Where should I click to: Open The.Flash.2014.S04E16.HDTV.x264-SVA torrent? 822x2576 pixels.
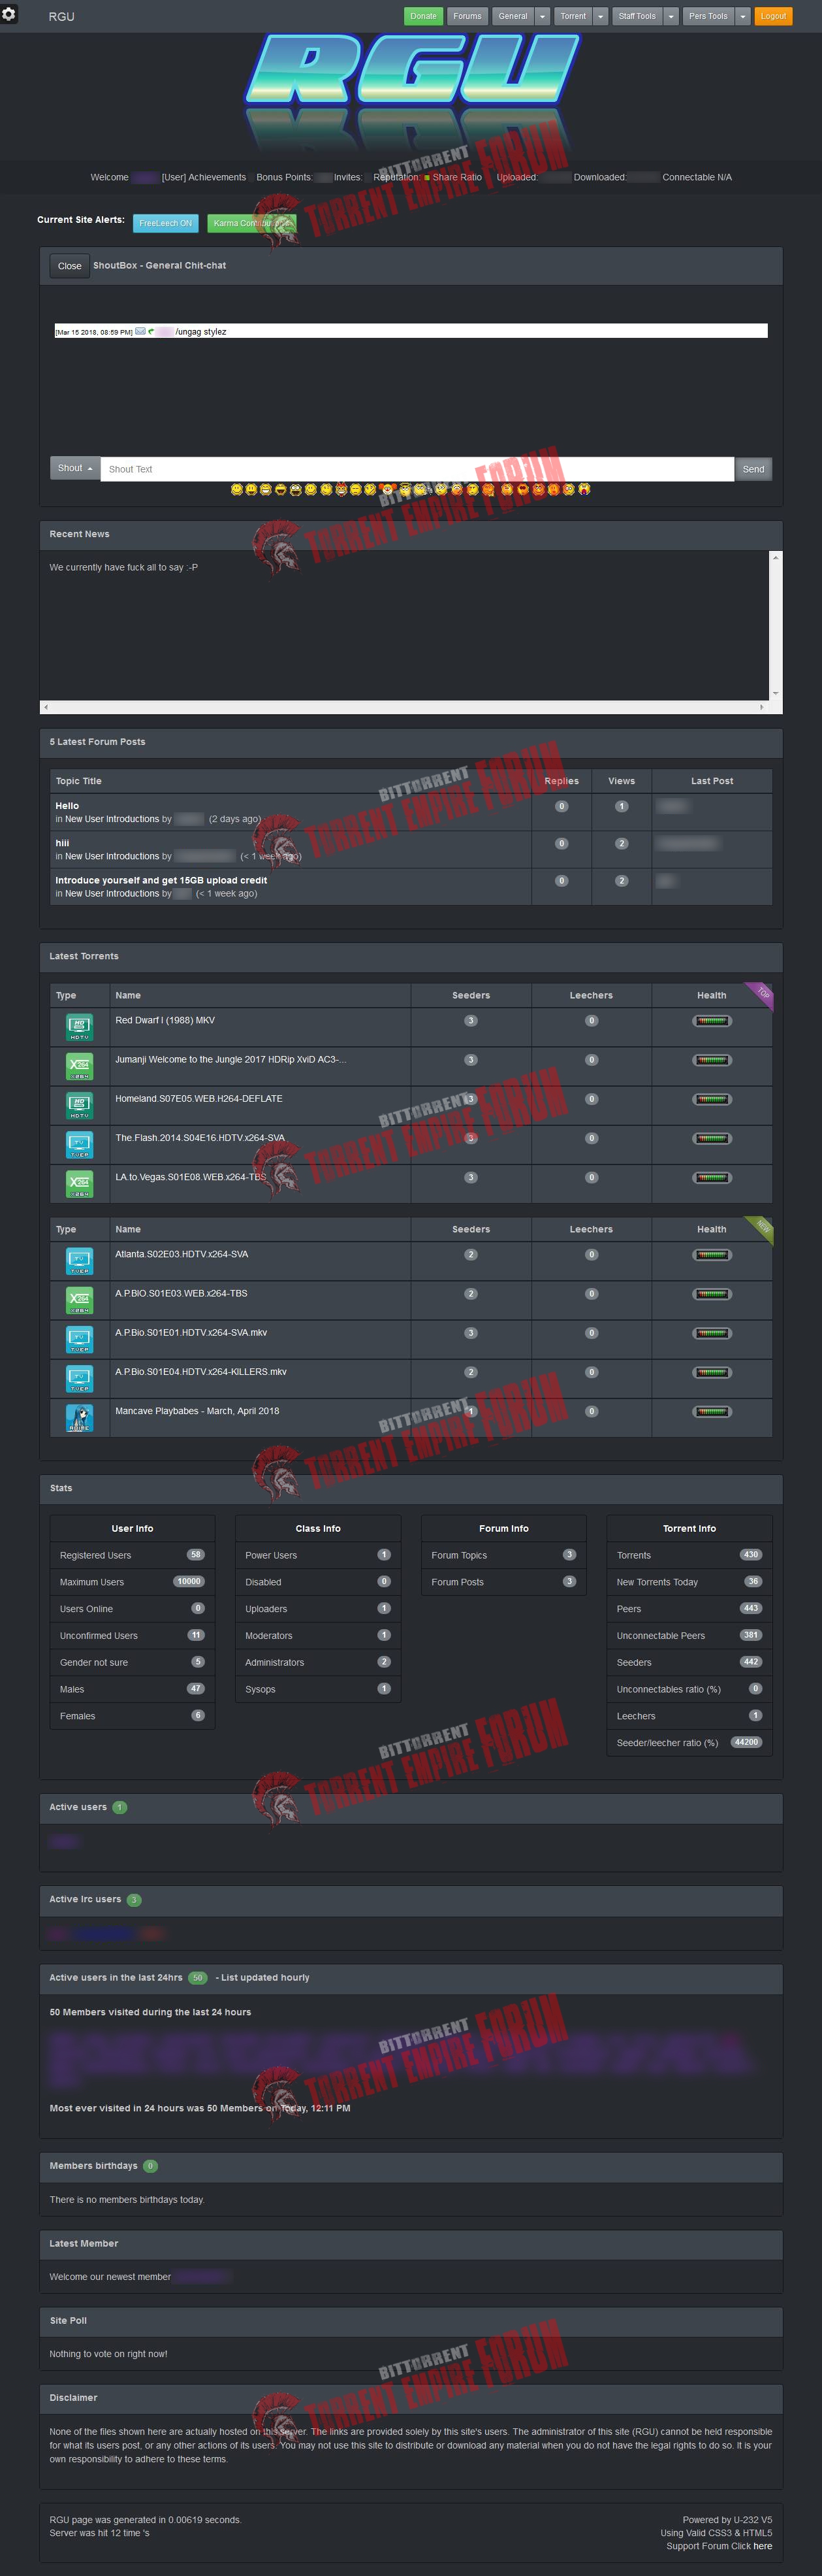[200, 1137]
